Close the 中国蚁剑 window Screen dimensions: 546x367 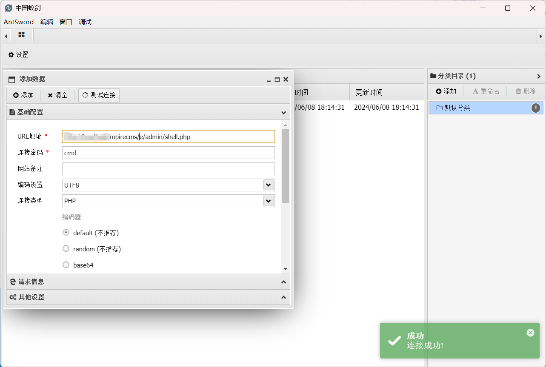click(533, 8)
